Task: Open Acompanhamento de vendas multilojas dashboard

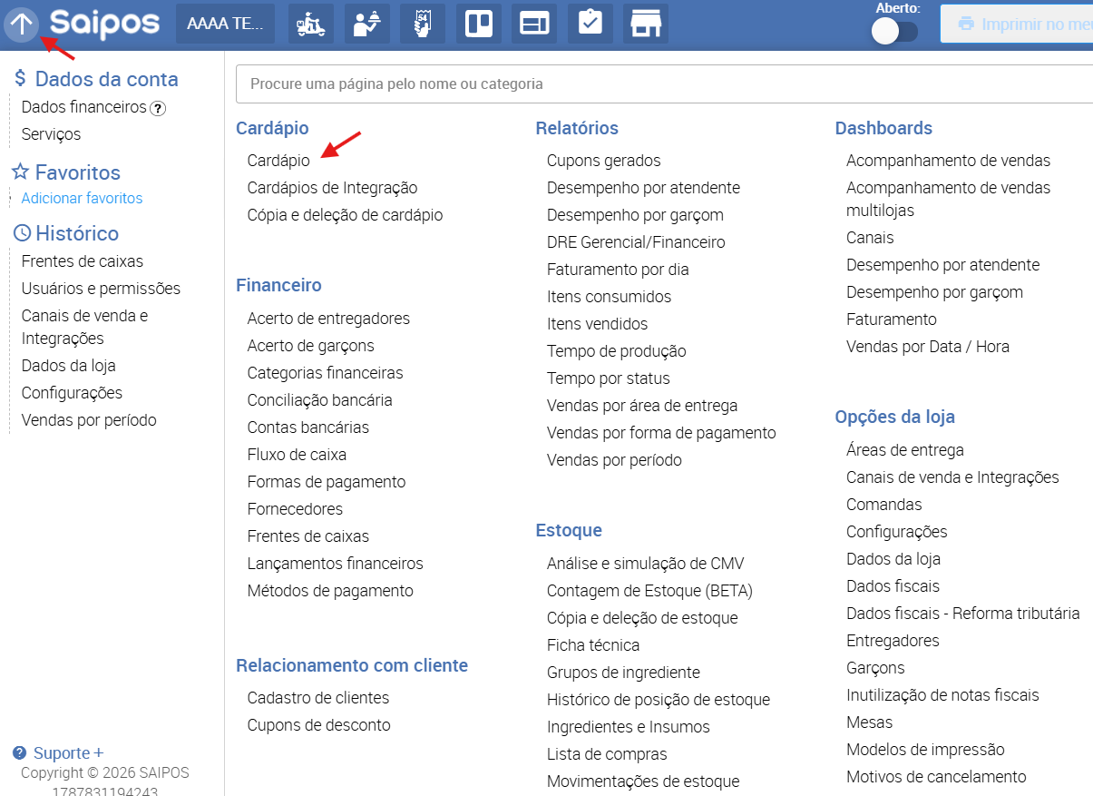Action: coord(948,199)
